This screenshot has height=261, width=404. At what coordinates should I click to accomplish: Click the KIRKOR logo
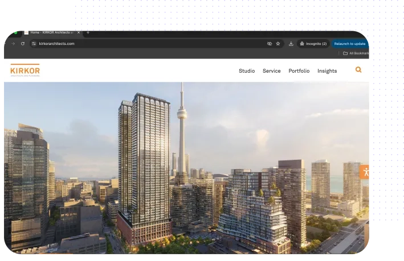click(x=25, y=70)
